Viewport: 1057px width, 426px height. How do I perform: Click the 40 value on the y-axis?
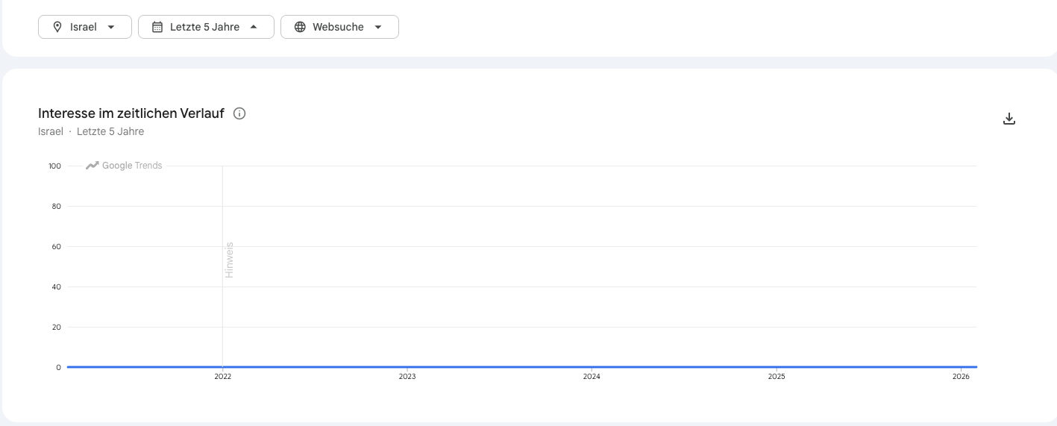[56, 286]
